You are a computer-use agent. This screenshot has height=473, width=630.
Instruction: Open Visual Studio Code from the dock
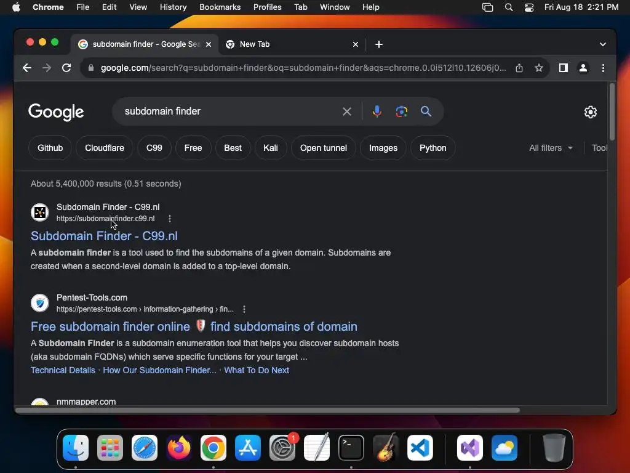pos(420,448)
